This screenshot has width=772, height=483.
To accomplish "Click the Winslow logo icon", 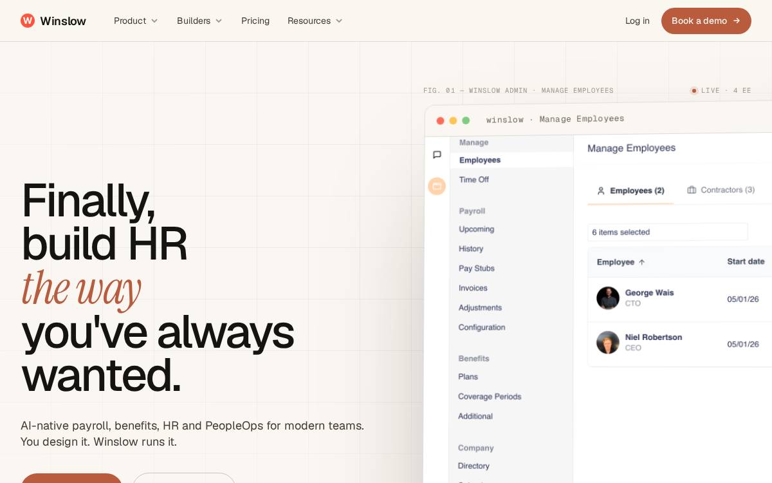I will click(28, 21).
